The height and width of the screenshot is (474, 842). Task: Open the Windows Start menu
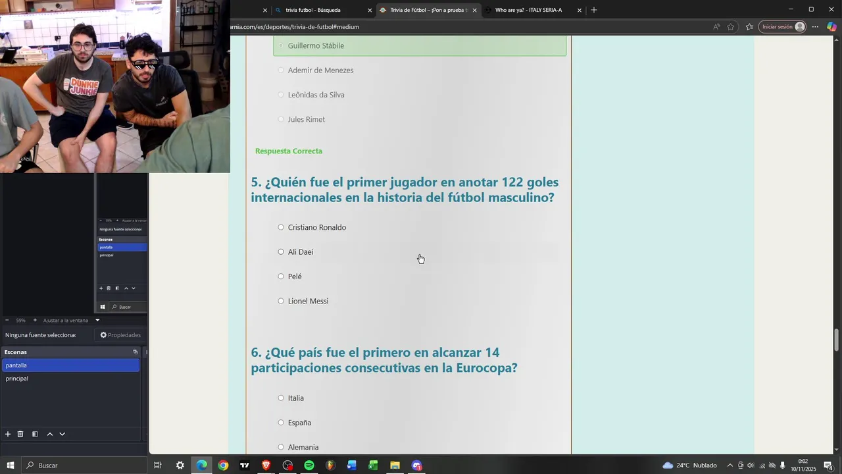[x=11, y=465]
